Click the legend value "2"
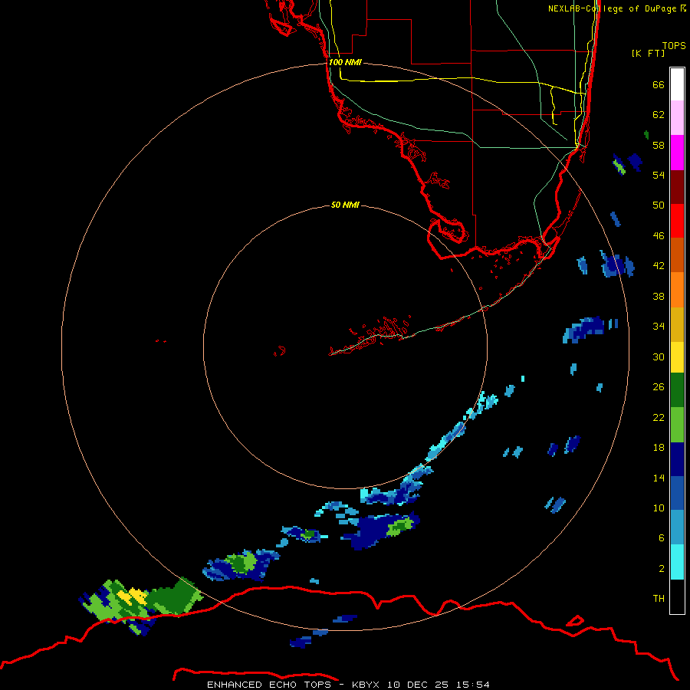Screen dimensions: 690x690 pyautogui.click(x=661, y=569)
